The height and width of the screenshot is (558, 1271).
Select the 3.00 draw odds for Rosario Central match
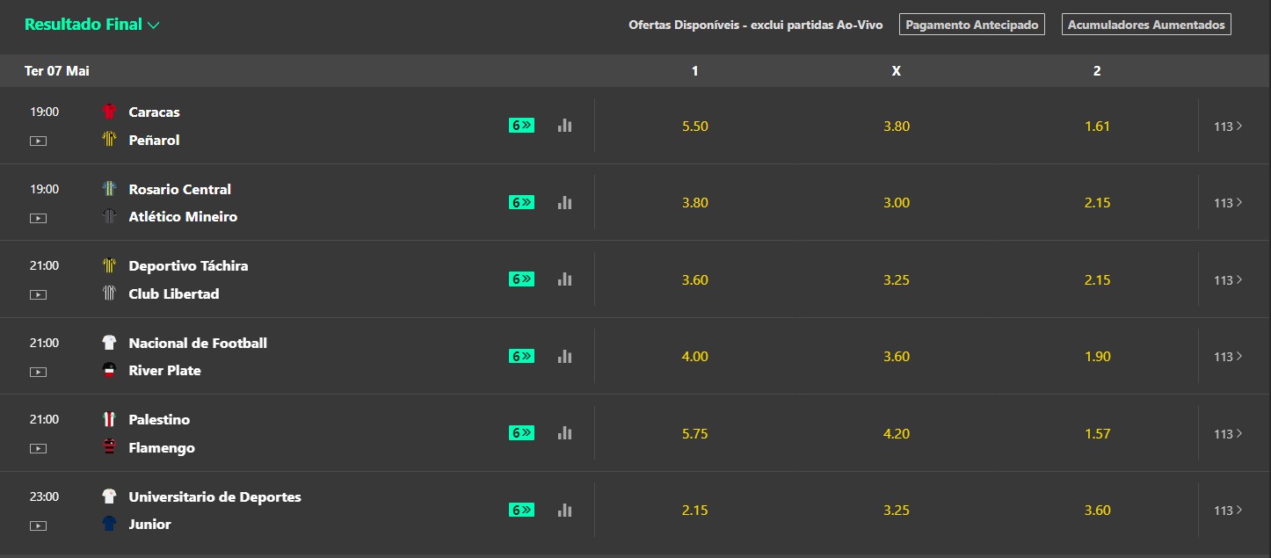(x=896, y=202)
